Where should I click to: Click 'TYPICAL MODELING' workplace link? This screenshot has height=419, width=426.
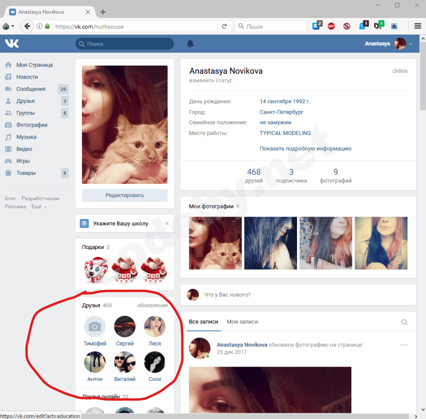285,133
